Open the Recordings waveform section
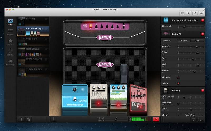The image size is (211, 131). point(10,62)
